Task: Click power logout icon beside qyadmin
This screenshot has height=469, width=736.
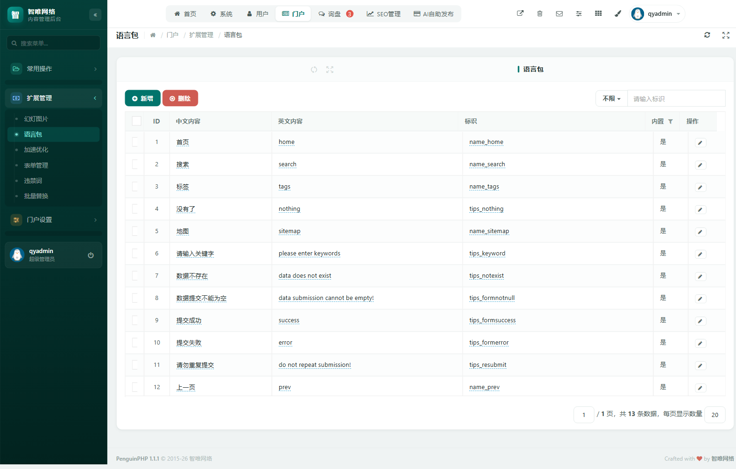Action: (91, 255)
